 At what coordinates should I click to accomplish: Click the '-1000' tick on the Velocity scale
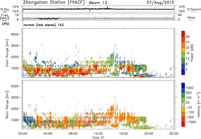tap(191, 122)
